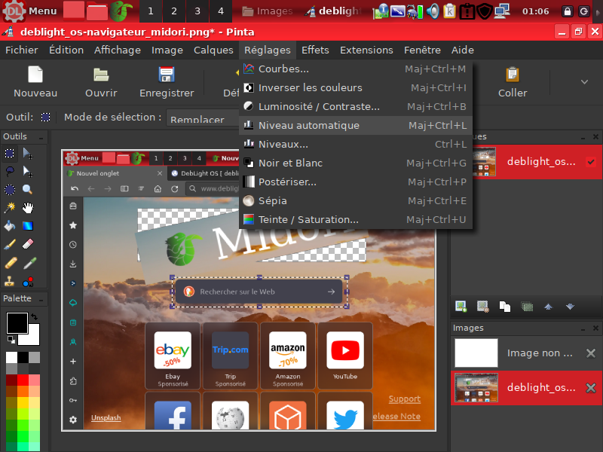The image size is (603, 452).
Task: Select the Paintbrush tool
Action: tap(10, 244)
